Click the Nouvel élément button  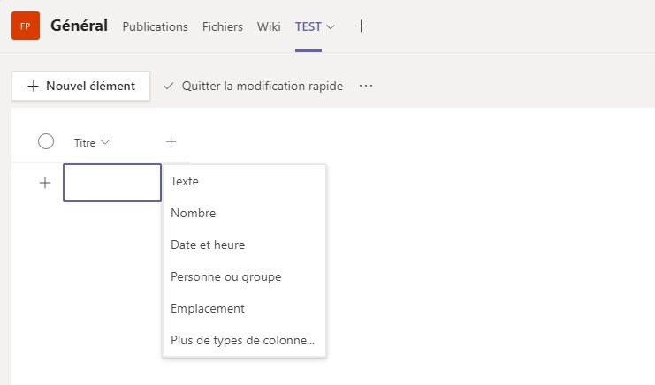pos(80,86)
